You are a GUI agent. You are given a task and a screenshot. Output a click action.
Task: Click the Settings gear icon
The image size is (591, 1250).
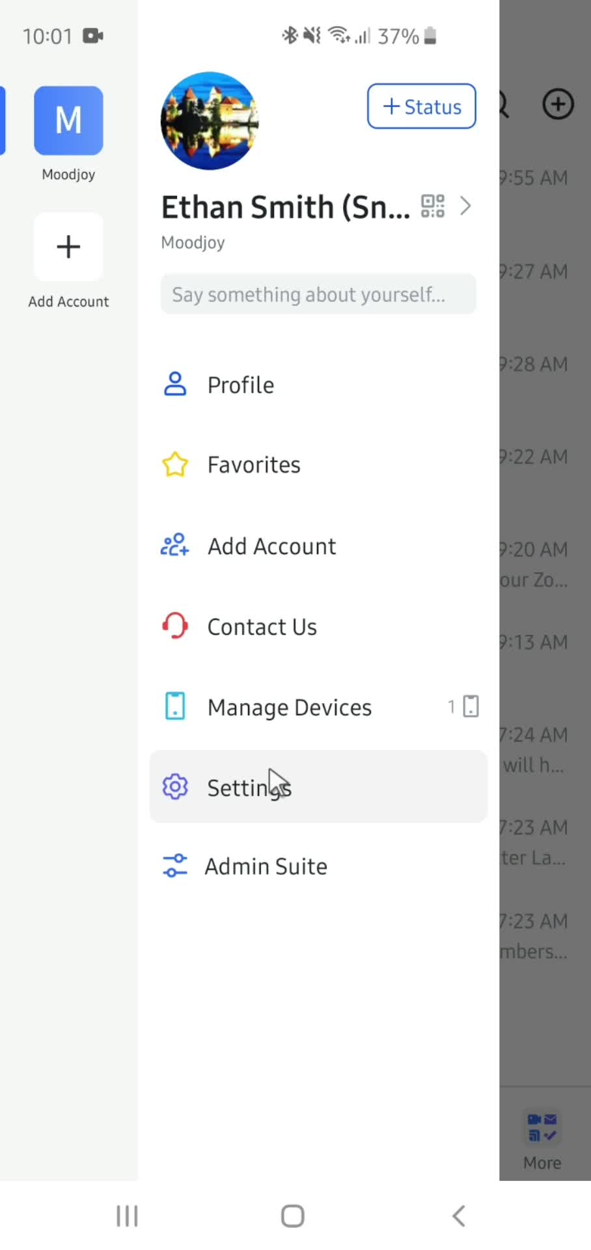(x=174, y=787)
